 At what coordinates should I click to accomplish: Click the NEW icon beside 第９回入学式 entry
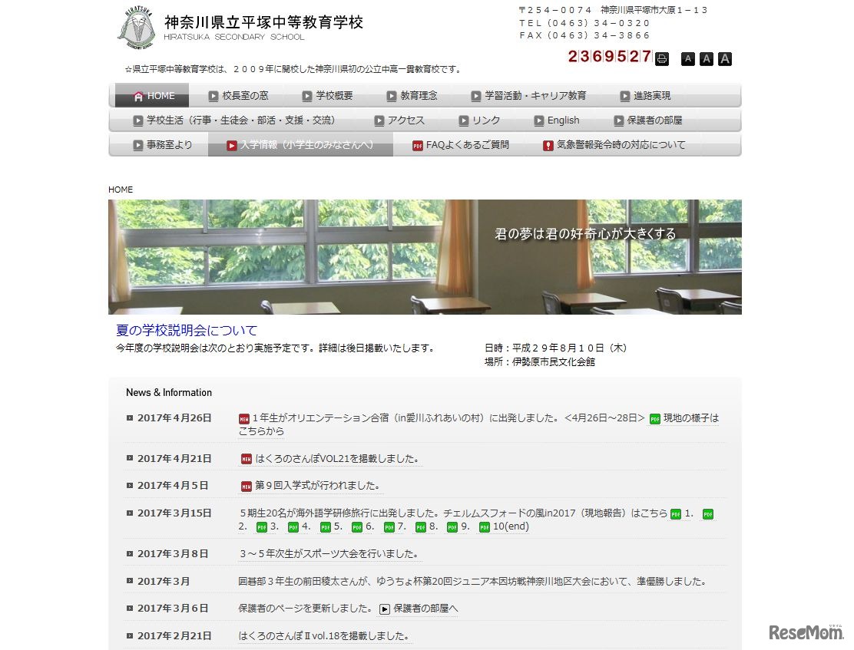246,486
